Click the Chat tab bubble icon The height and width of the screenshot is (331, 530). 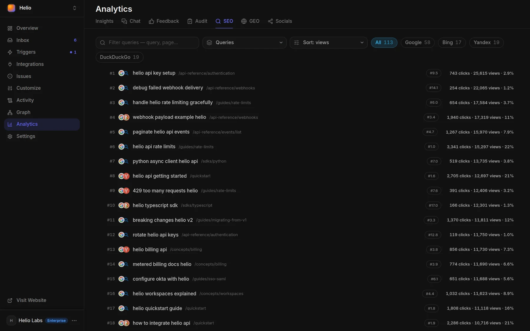[x=124, y=21]
